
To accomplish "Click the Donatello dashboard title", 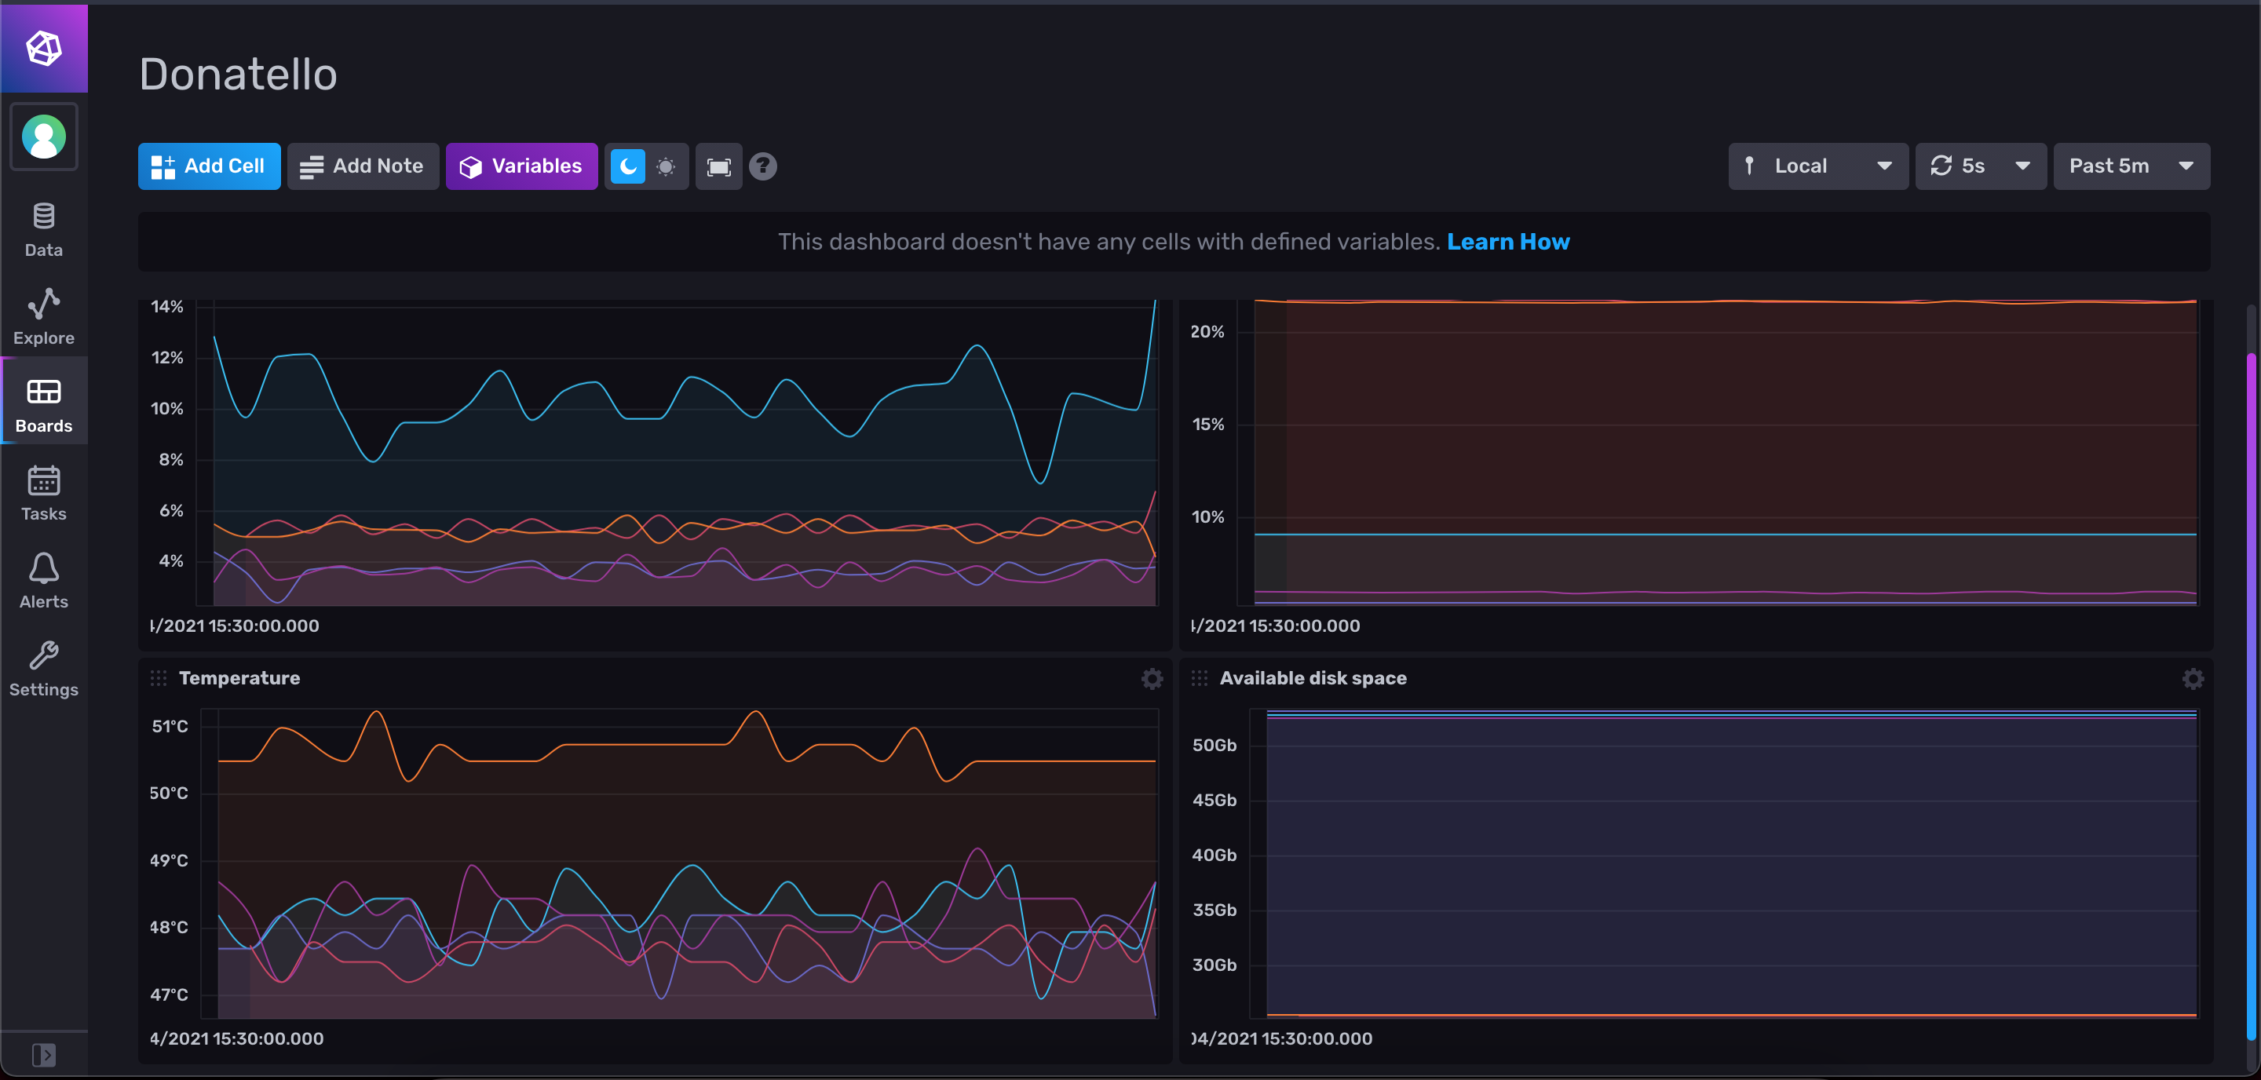I will pos(238,75).
